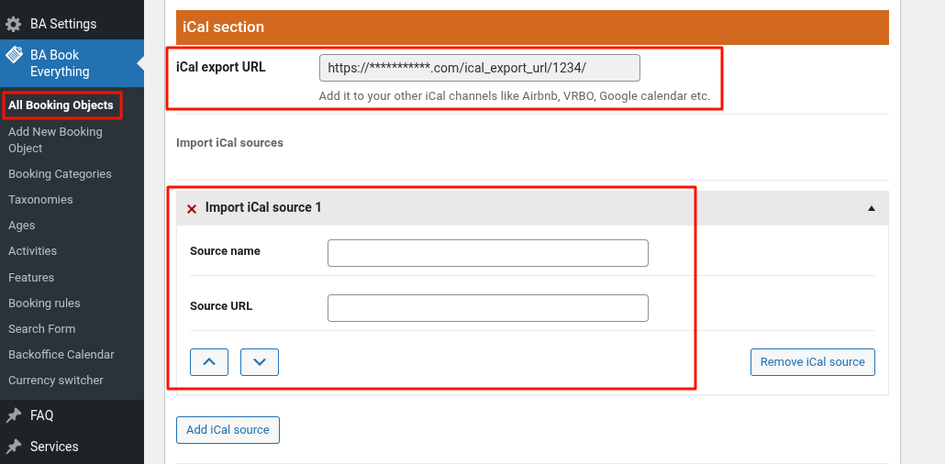Click the Services pin icon
The image size is (945, 464).
pos(14,447)
